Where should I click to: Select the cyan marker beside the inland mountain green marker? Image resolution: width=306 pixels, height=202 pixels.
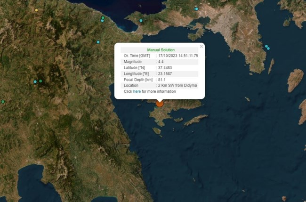pos(35,82)
